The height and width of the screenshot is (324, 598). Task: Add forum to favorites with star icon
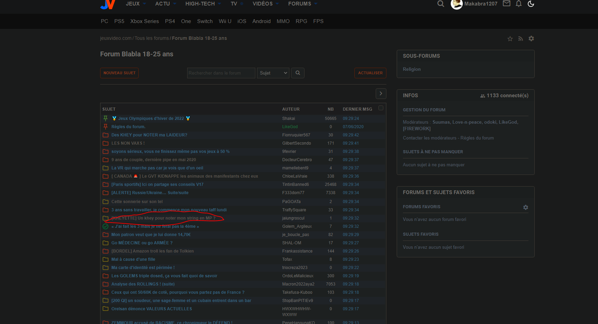[510, 39]
